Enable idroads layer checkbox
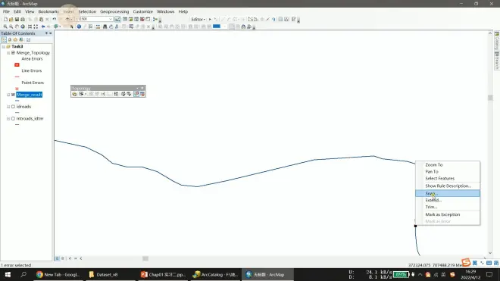 (13, 107)
